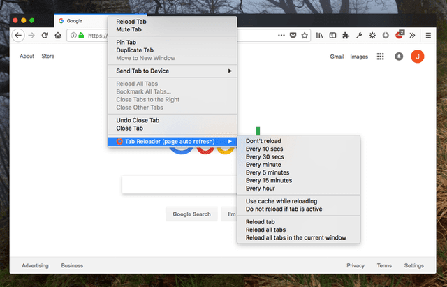The height and width of the screenshot is (287, 447).
Task: Select Reload all tabs in the current window
Action: 295,237
